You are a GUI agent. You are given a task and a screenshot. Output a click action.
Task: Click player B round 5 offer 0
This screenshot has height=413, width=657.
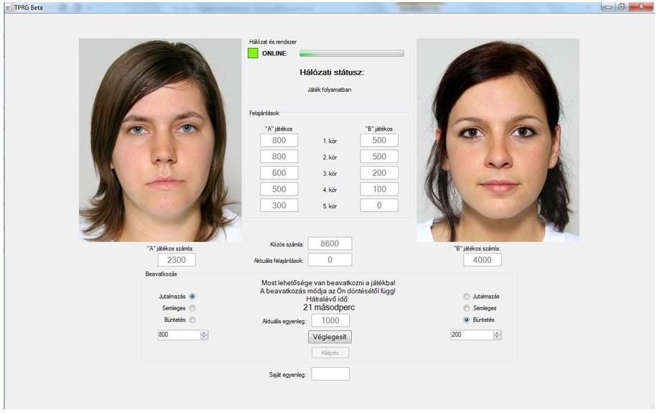click(x=379, y=205)
